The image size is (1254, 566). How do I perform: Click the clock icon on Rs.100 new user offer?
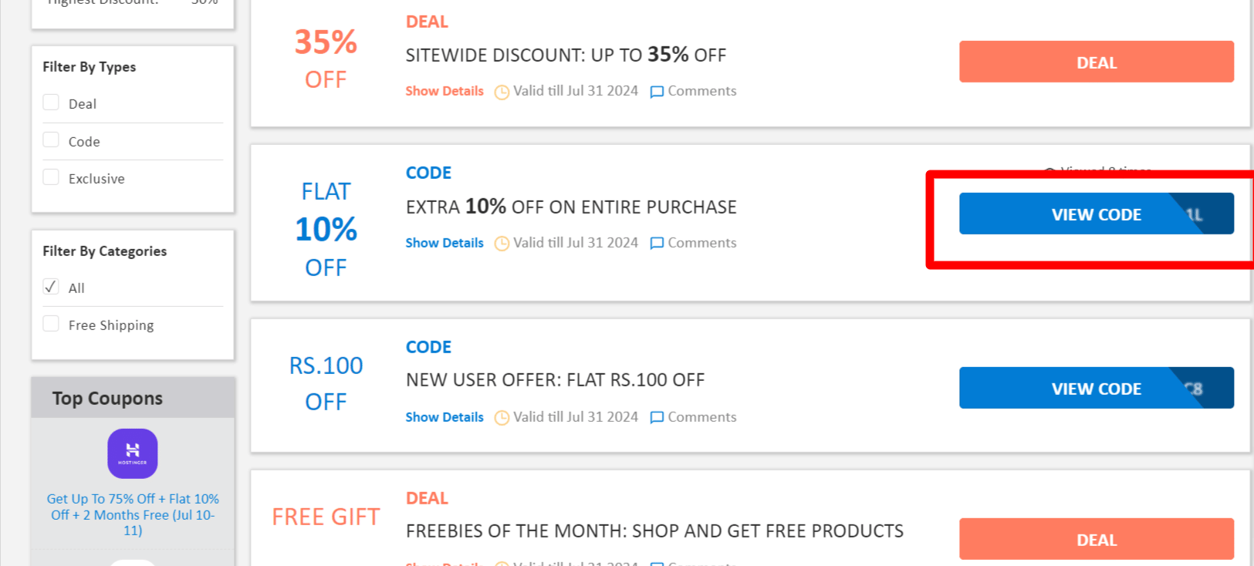[501, 417]
